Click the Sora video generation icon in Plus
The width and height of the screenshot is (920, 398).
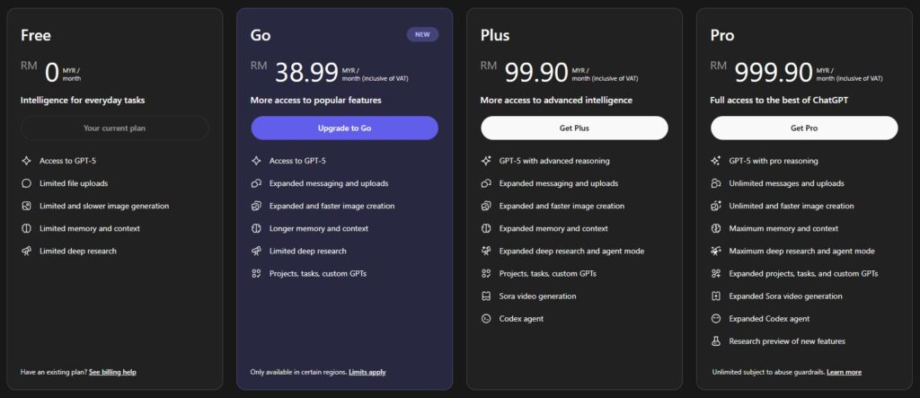pos(486,296)
